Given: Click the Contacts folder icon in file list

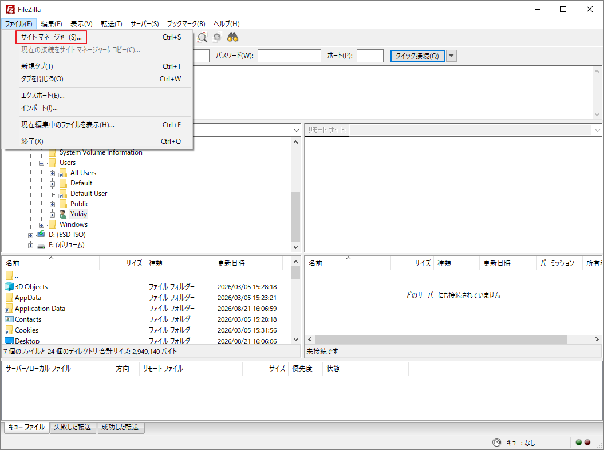Looking at the screenshot, I should coord(9,319).
